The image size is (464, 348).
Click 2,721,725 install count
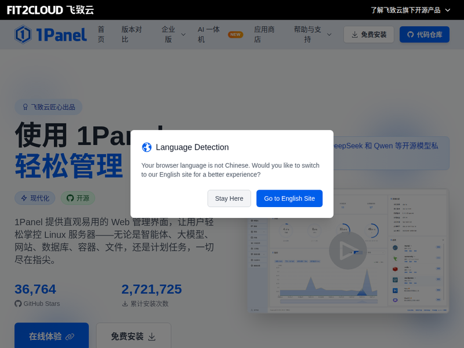pyautogui.click(x=151, y=289)
